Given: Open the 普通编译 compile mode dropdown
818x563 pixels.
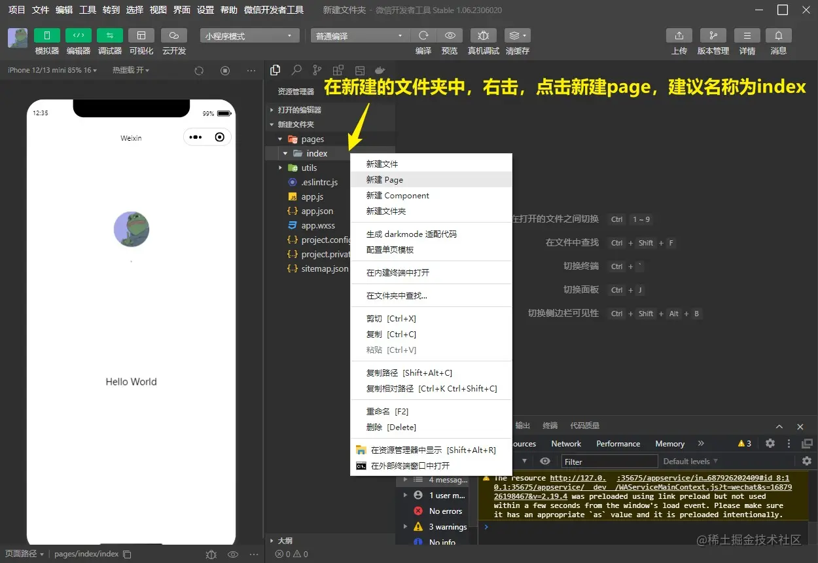Looking at the screenshot, I should click(359, 35).
